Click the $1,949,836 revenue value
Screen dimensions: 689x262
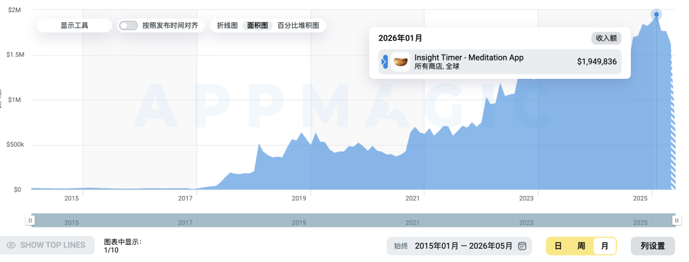point(596,62)
